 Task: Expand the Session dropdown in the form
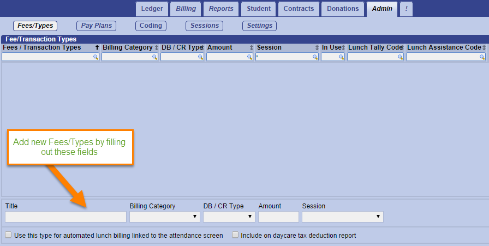[x=342, y=217]
